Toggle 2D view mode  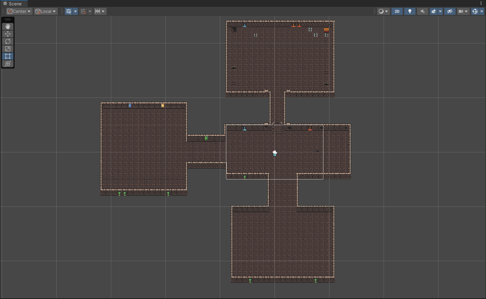pos(397,11)
